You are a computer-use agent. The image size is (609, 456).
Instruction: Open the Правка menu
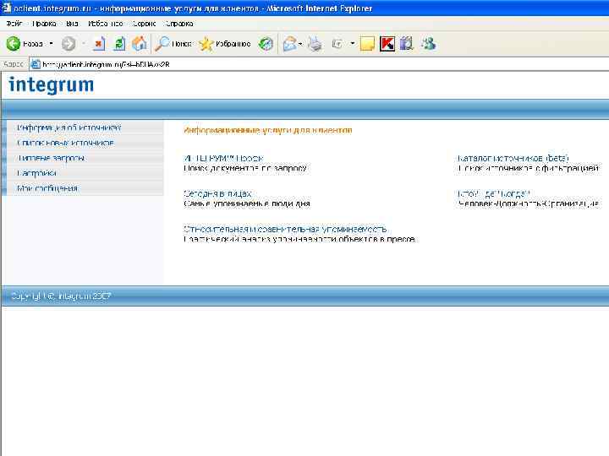click(x=44, y=24)
